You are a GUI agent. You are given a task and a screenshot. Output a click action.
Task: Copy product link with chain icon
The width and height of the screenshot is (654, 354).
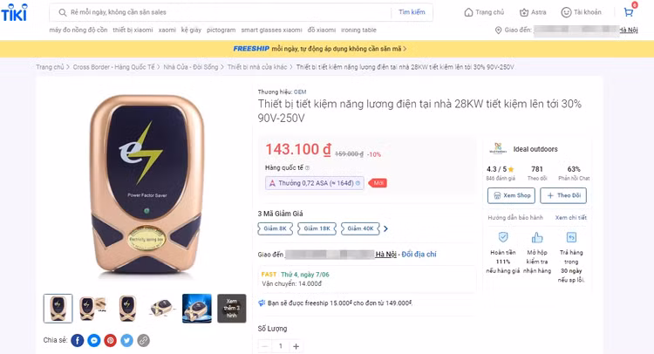click(144, 340)
